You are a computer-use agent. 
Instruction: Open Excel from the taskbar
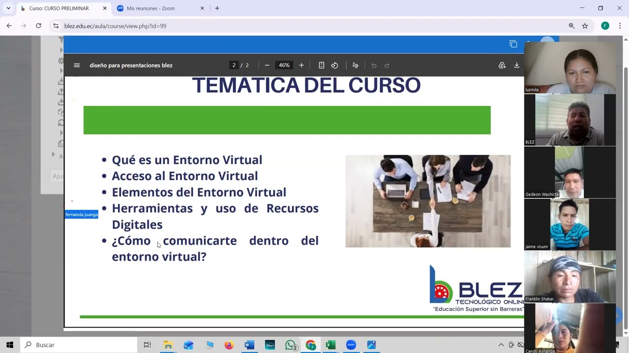tap(330, 345)
